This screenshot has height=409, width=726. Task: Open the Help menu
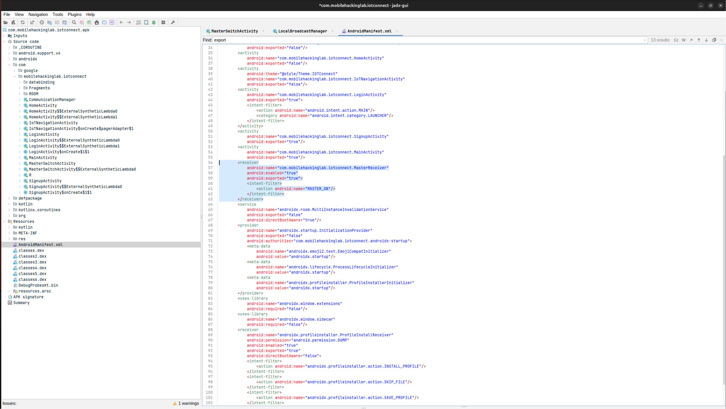tap(90, 15)
